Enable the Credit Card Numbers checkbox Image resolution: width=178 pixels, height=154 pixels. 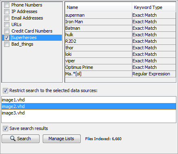pyautogui.click(x=7, y=31)
